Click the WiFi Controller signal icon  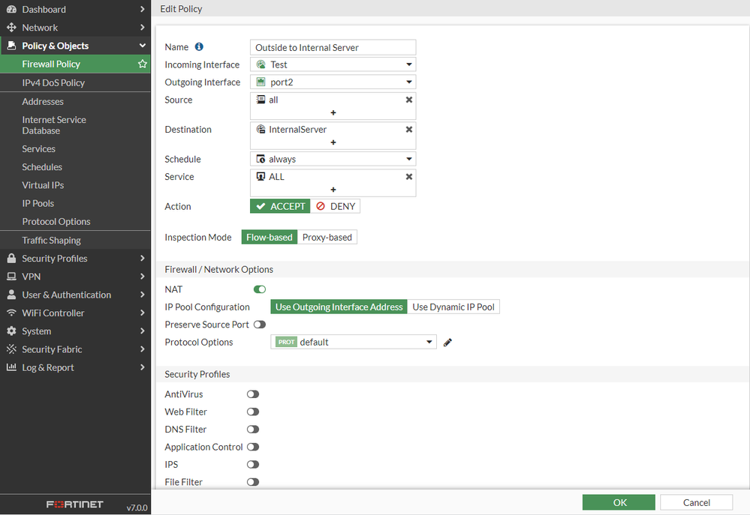point(11,313)
